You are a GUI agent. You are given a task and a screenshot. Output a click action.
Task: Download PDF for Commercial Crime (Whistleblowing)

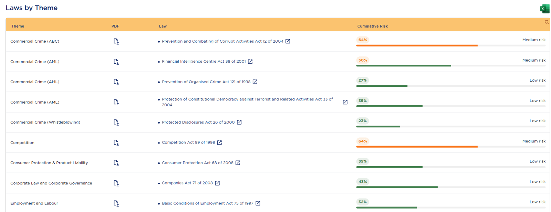pyautogui.click(x=116, y=122)
